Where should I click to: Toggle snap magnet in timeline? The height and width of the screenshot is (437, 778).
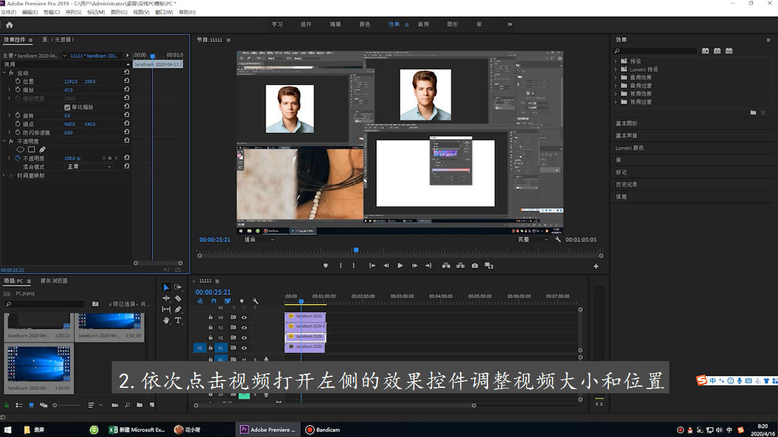pos(213,300)
